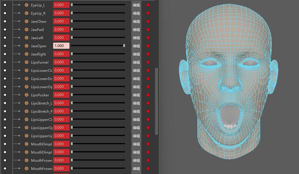This screenshot has height=174, width=299.
Task: Click the LipsFunnel weight slider
Action: point(98,62)
